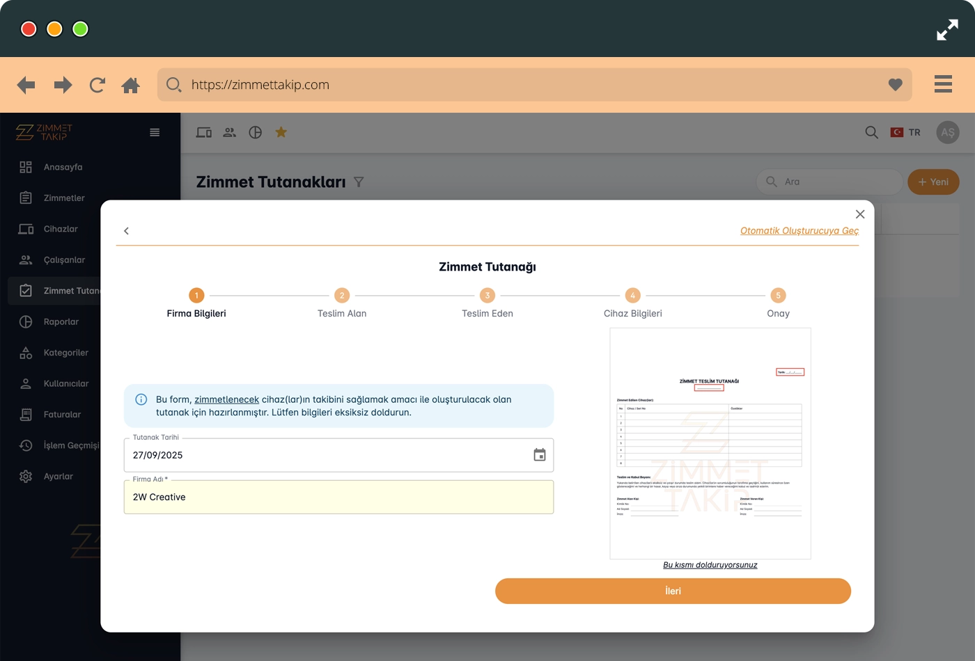Select step 4 Cihaz Bilgileri
The width and height of the screenshot is (975, 661).
[632, 303]
